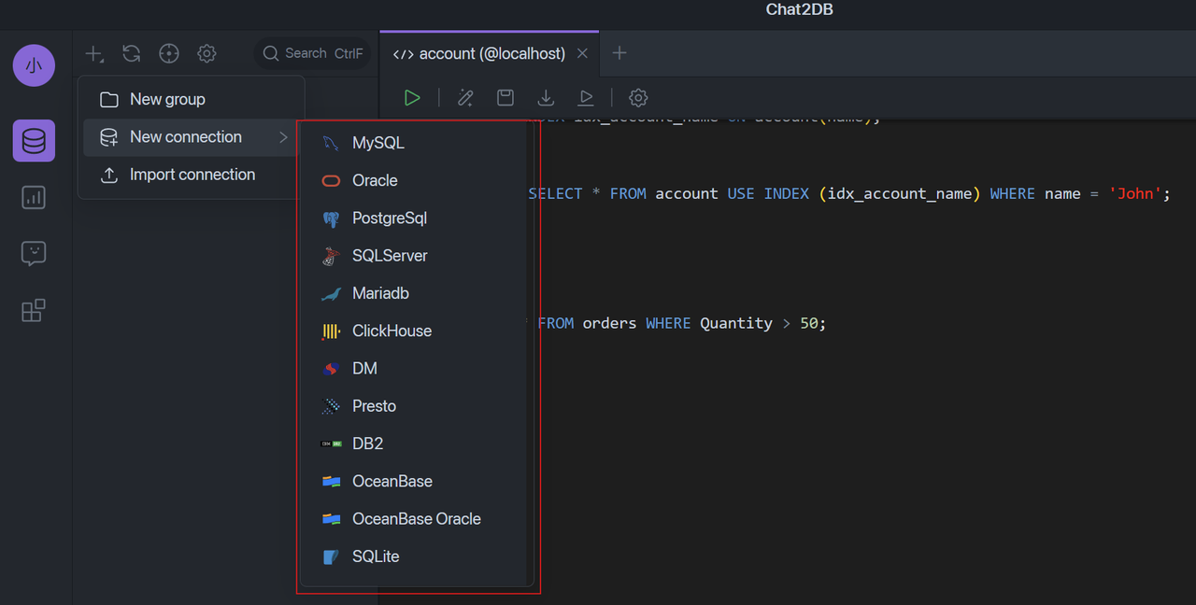Choose PostgreSql from the connection list

tap(389, 218)
